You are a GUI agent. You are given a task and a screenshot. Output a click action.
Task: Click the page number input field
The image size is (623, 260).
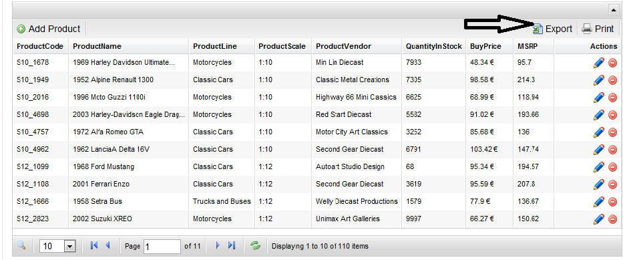(x=162, y=247)
